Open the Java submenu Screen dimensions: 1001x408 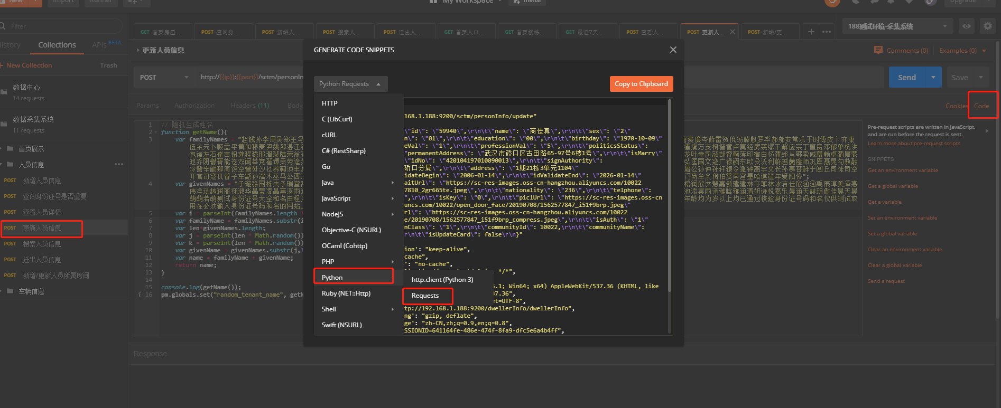point(359,182)
